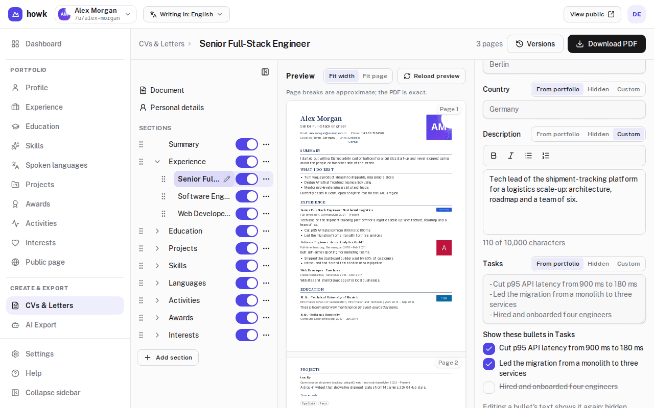Switch preview to Fit page

(x=375, y=76)
